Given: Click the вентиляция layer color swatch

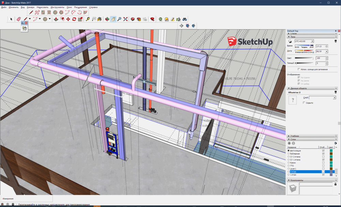Looking at the screenshot, I should coord(331,150).
